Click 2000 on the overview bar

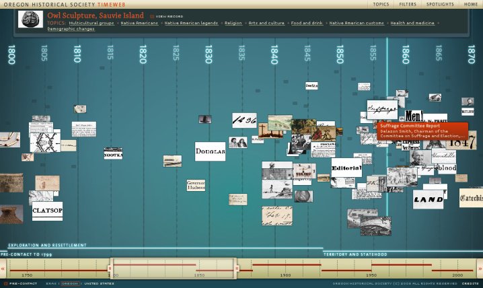(457, 275)
